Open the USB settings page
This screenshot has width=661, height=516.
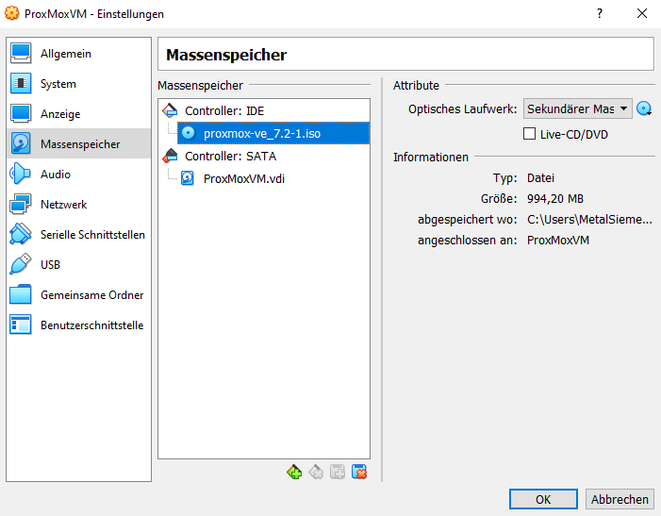point(78,264)
